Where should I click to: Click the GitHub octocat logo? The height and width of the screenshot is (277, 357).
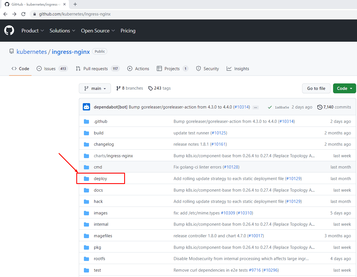[x=9, y=30]
